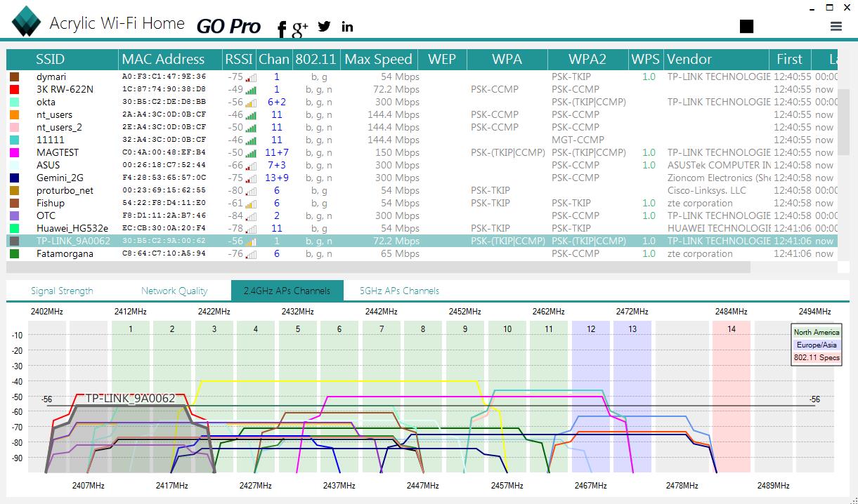Click the GO Pro upgrade link

click(x=228, y=27)
